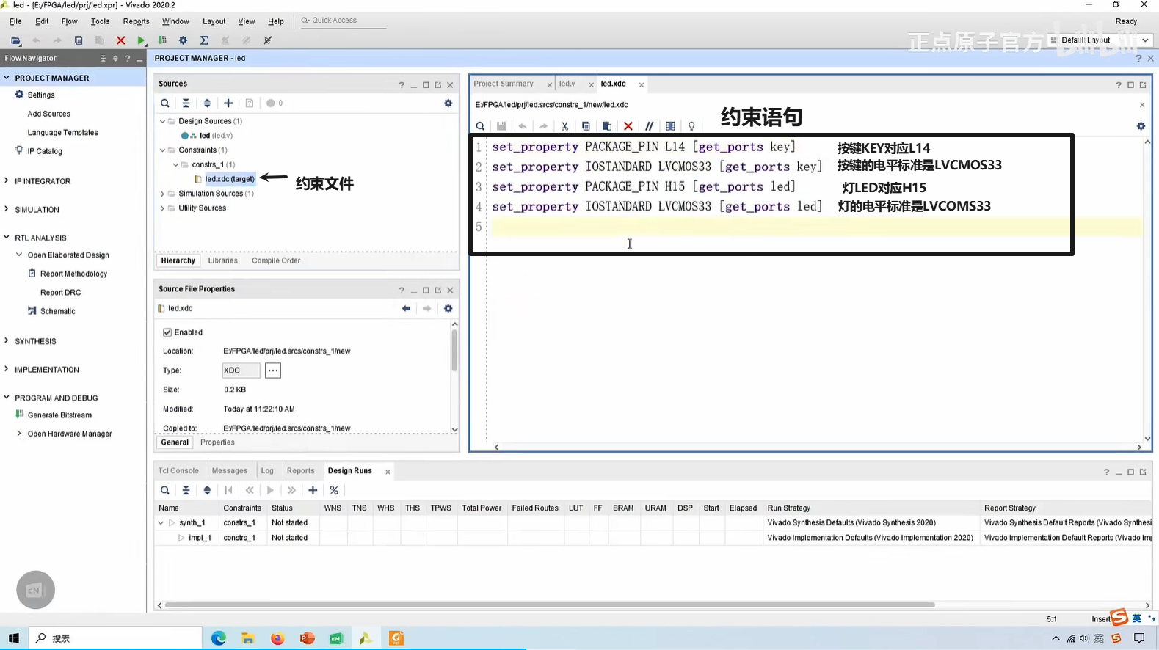1159x650 pixels.
Task: Click the Design Runs search icon
Action: (165, 490)
